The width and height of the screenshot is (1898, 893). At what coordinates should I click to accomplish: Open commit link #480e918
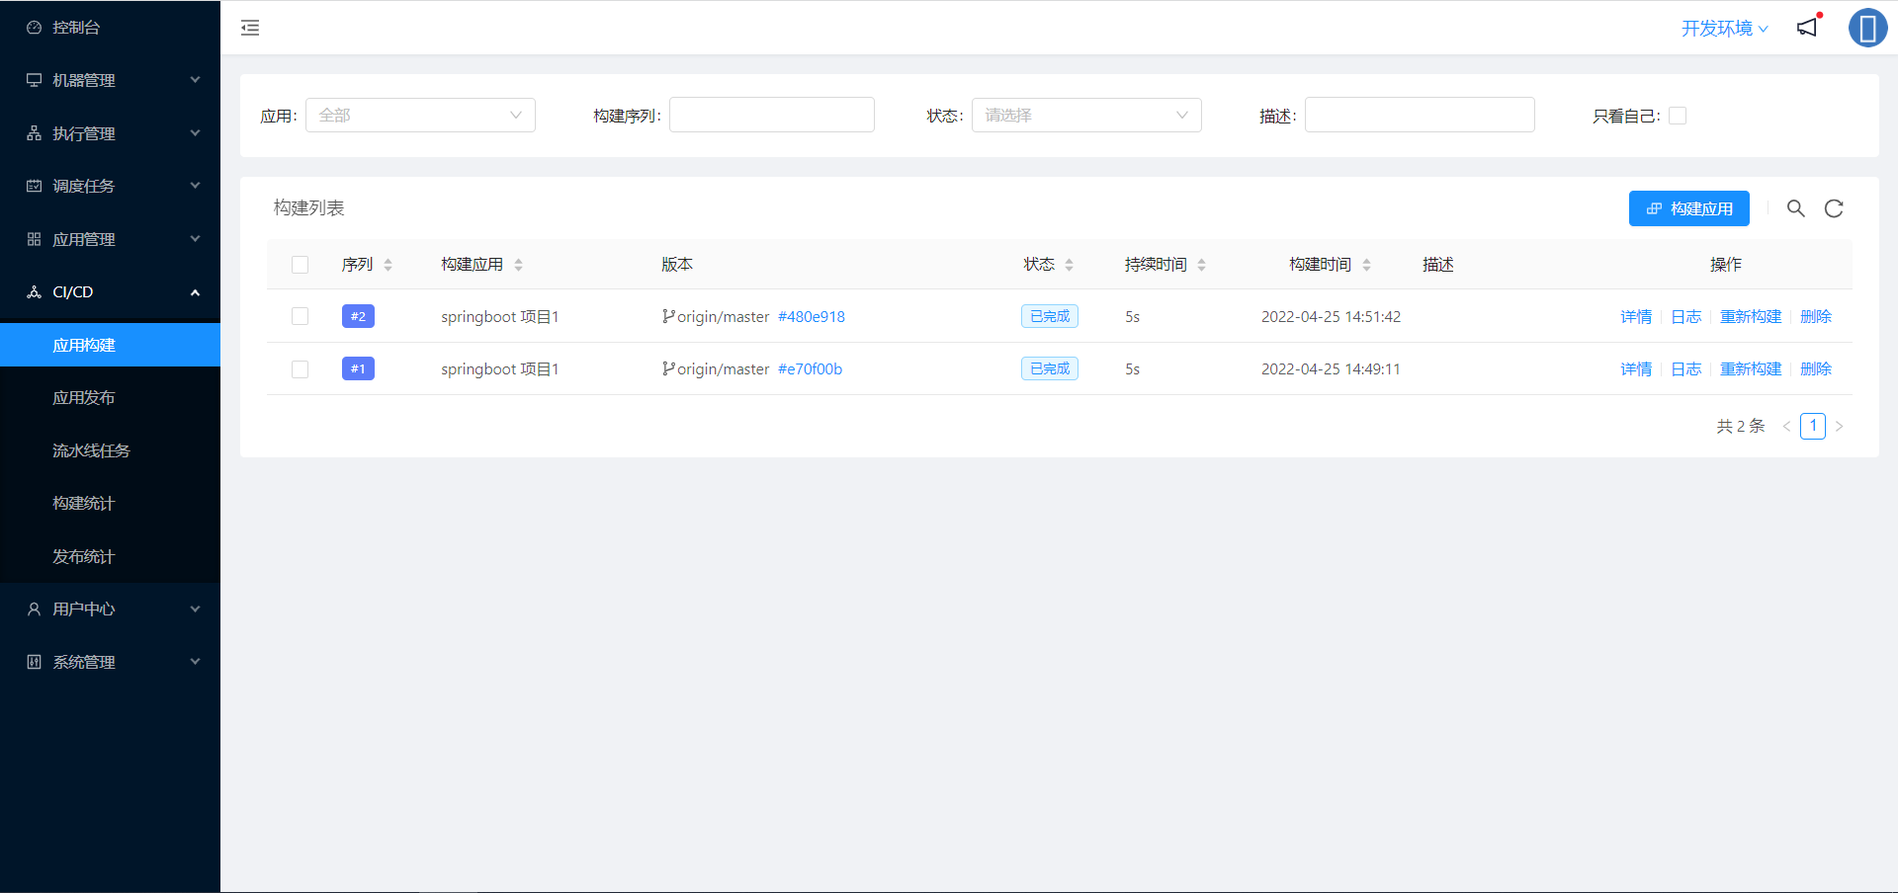tap(812, 316)
